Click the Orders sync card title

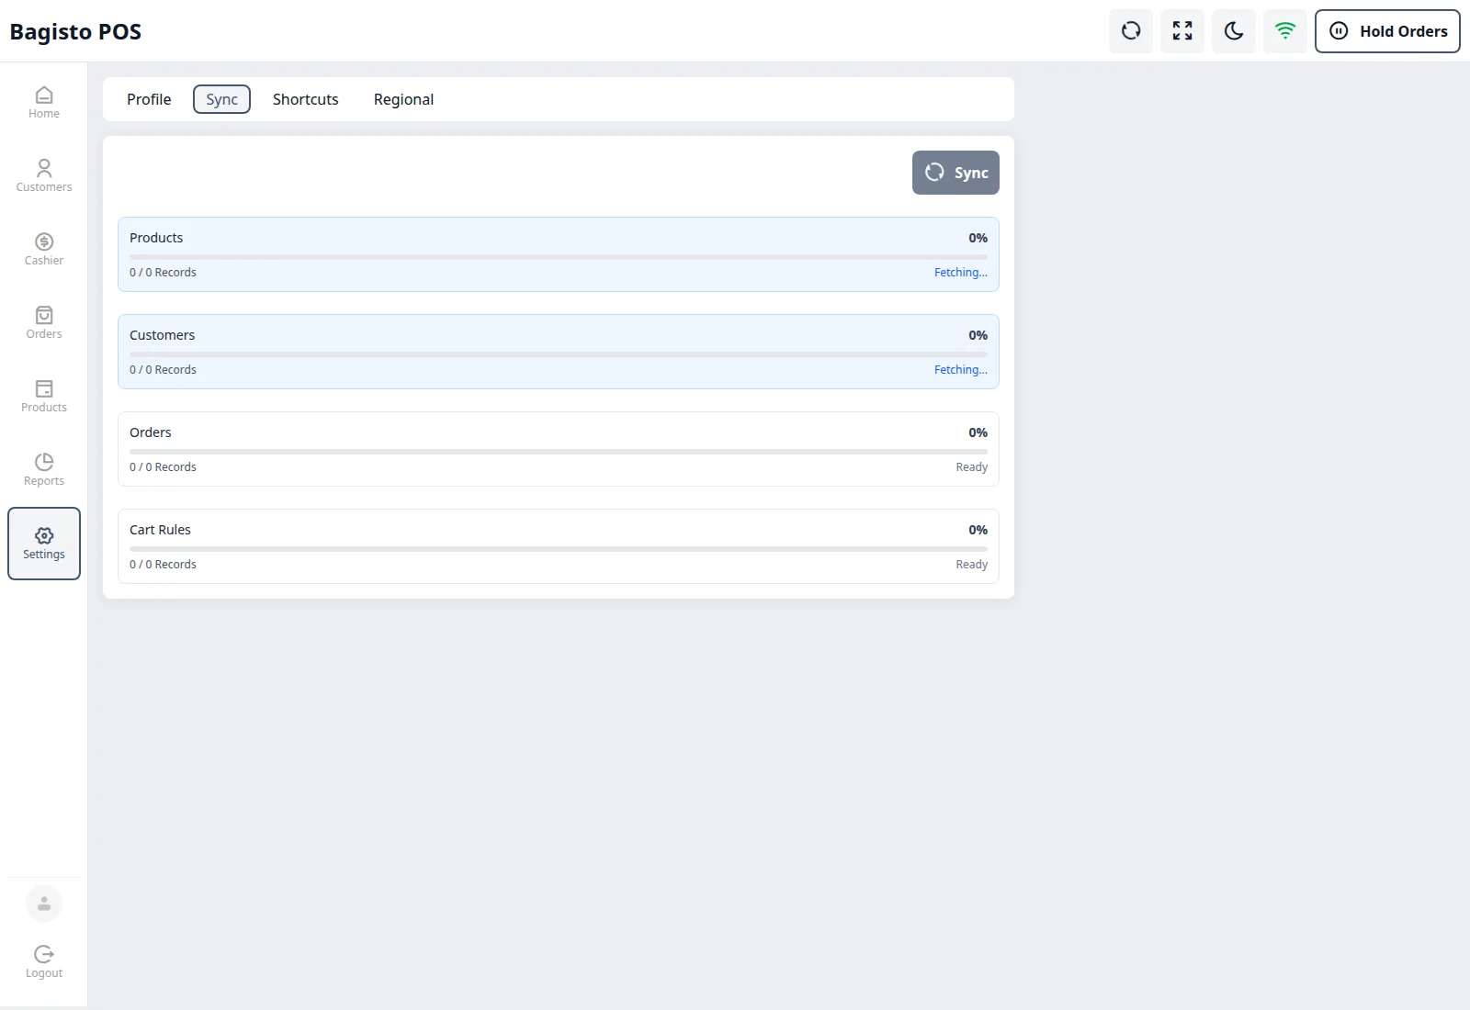click(151, 432)
